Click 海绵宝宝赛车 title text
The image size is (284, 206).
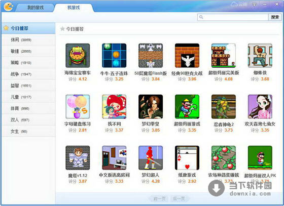[78, 73]
